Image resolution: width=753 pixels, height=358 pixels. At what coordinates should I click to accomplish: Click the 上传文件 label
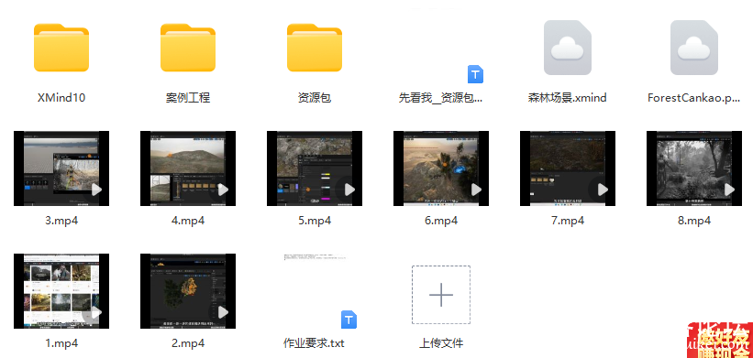[x=441, y=343]
